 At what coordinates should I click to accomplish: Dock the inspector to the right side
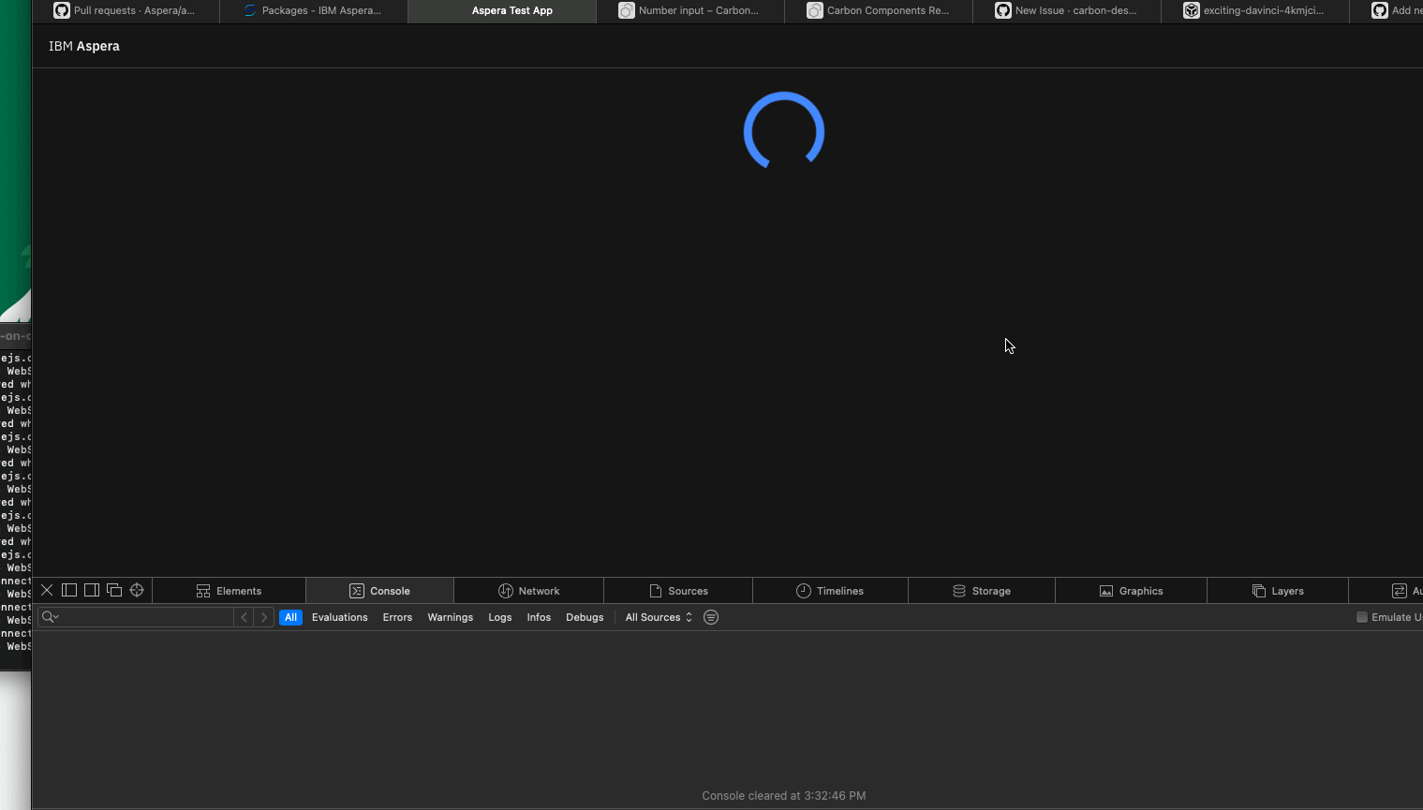[x=92, y=590]
